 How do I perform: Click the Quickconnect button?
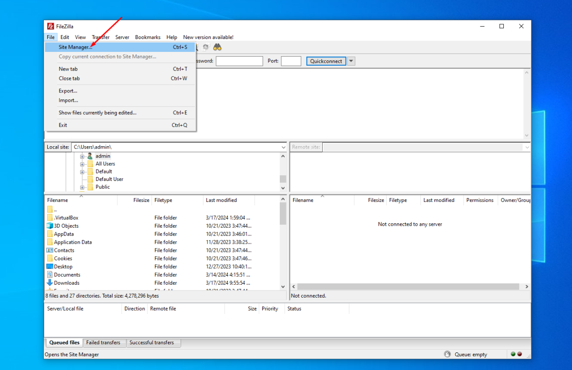tap(326, 61)
